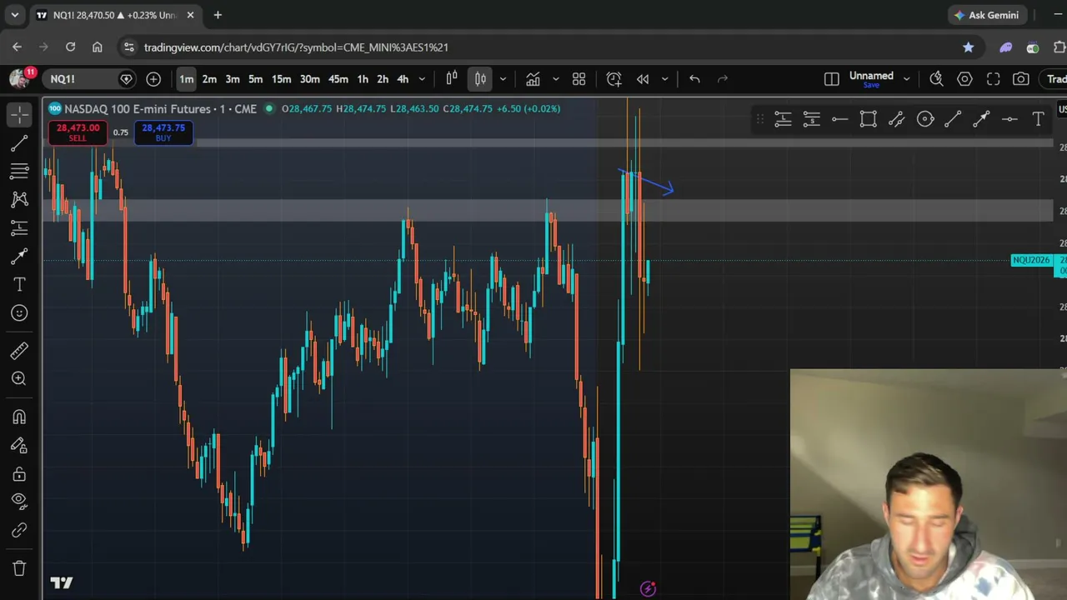Open the quick search tool
Image resolution: width=1067 pixels, height=600 pixels.
click(x=936, y=79)
